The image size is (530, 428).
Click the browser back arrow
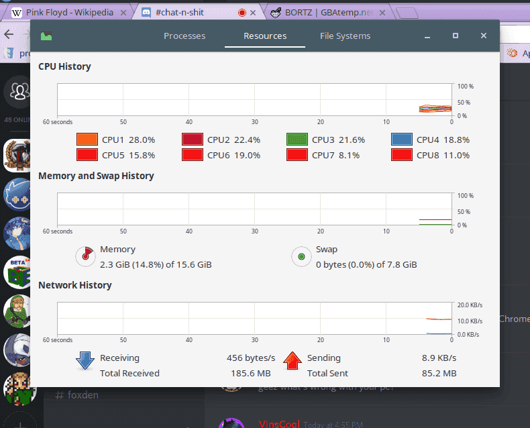9,34
